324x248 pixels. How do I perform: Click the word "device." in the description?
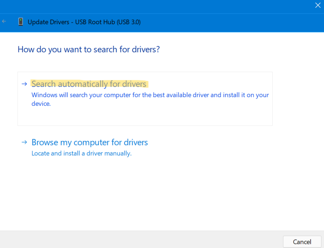41,104
